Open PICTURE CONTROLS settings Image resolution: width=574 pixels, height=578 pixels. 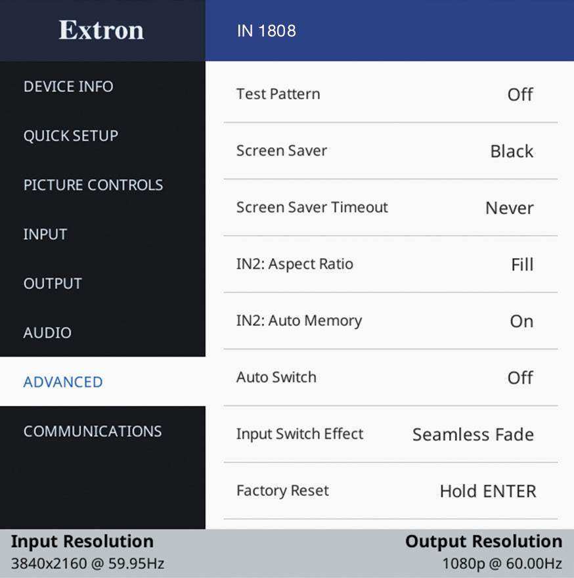(93, 185)
